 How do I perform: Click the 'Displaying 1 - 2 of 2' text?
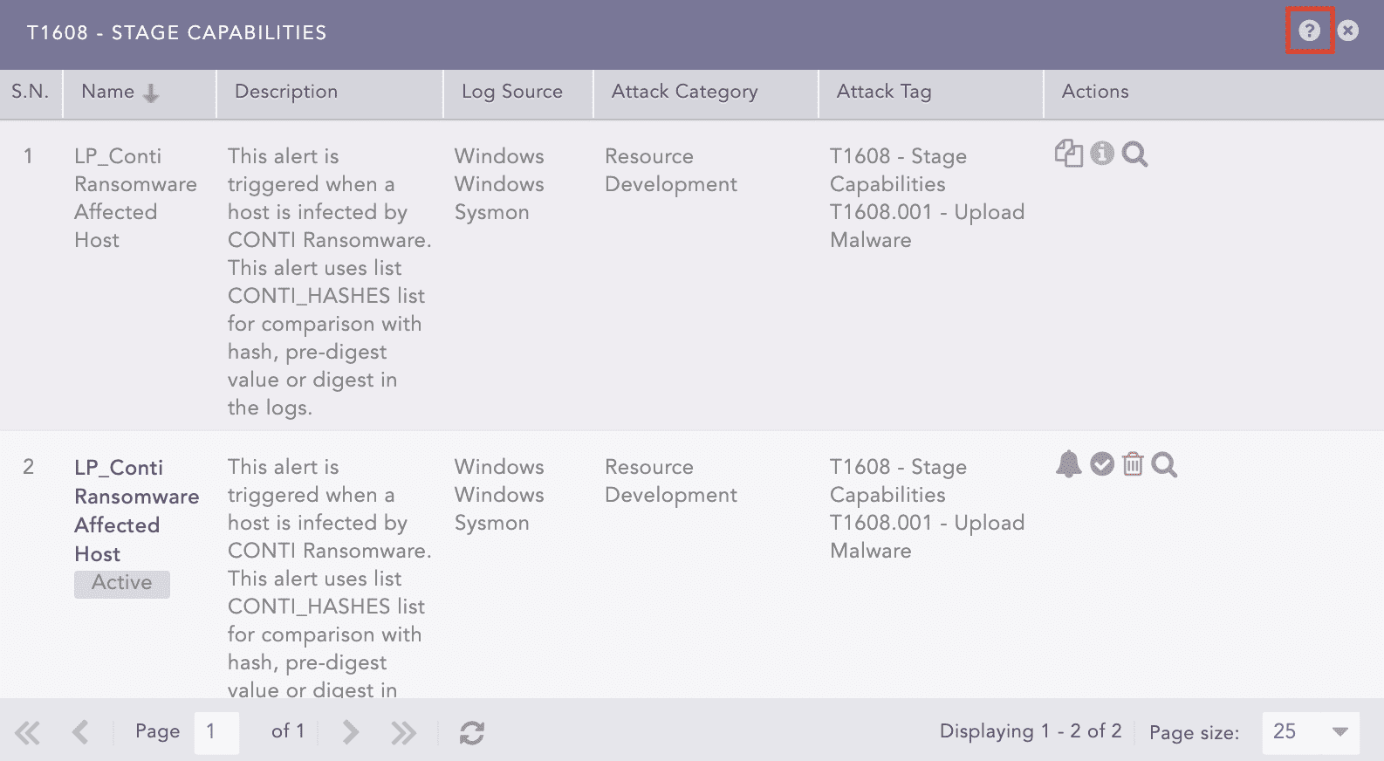[1031, 731]
